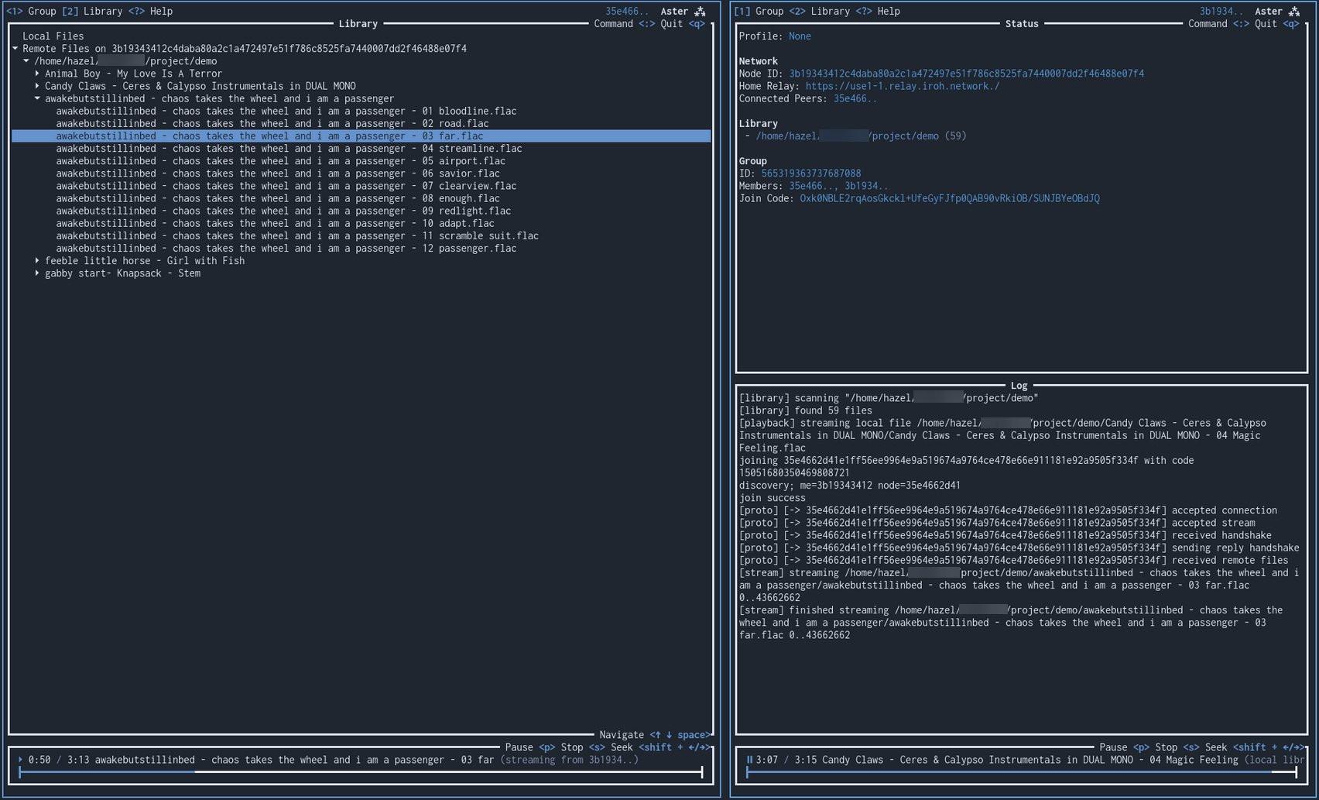The height and width of the screenshot is (800, 1319).
Task: Click the left window playback progress bar
Action: click(361, 772)
